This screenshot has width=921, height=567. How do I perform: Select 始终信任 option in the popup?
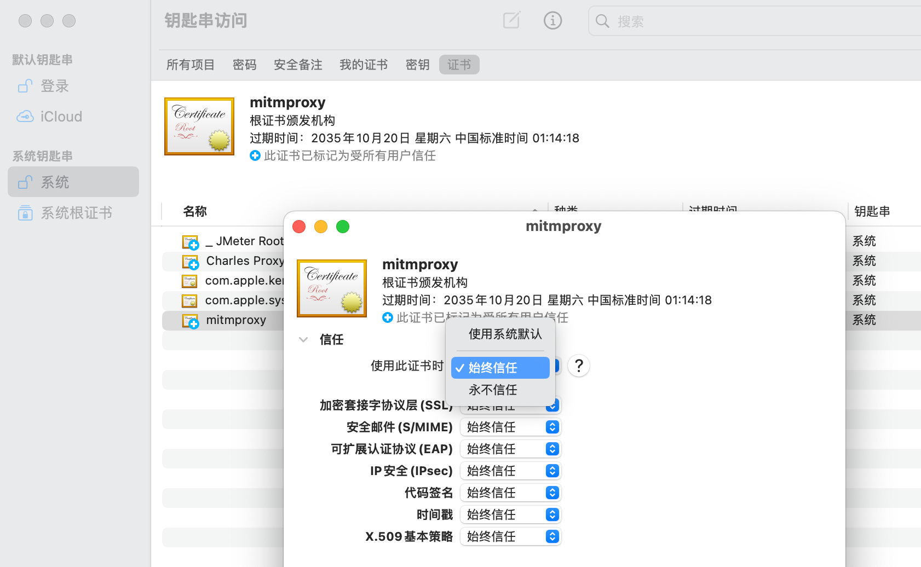click(499, 368)
